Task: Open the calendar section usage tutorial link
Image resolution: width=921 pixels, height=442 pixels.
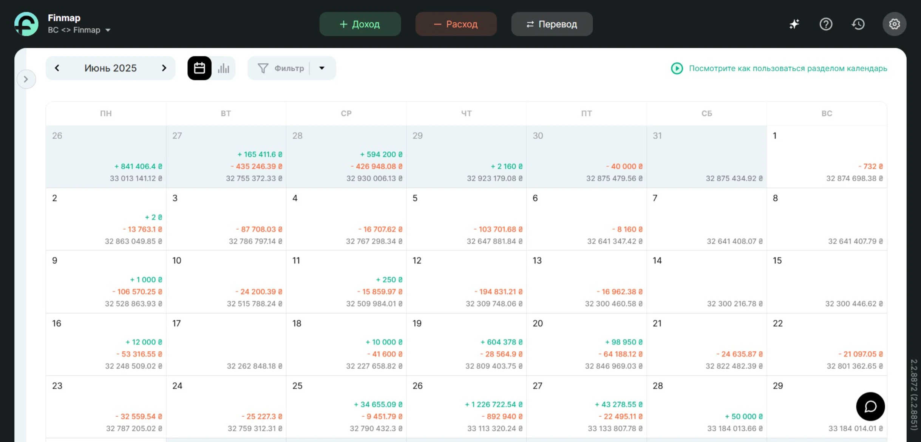Action: point(788,68)
